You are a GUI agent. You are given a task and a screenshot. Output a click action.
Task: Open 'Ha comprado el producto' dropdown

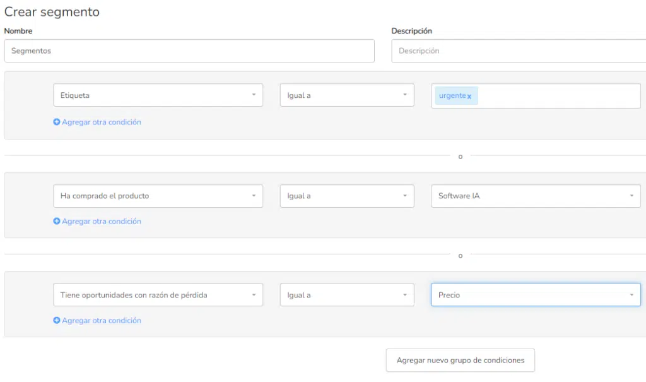[158, 196]
